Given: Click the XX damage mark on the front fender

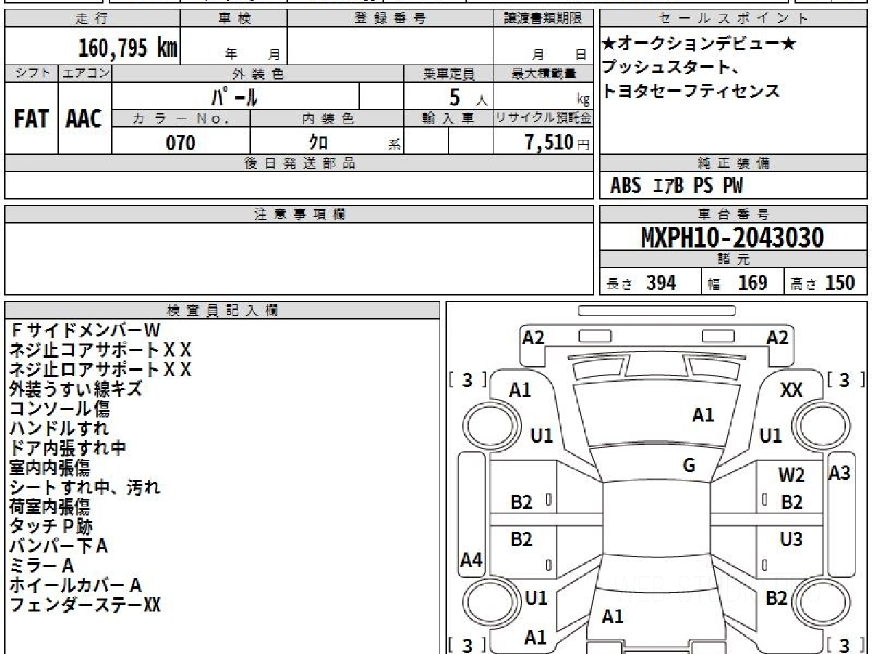Looking at the screenshot, I should point(791,390).
